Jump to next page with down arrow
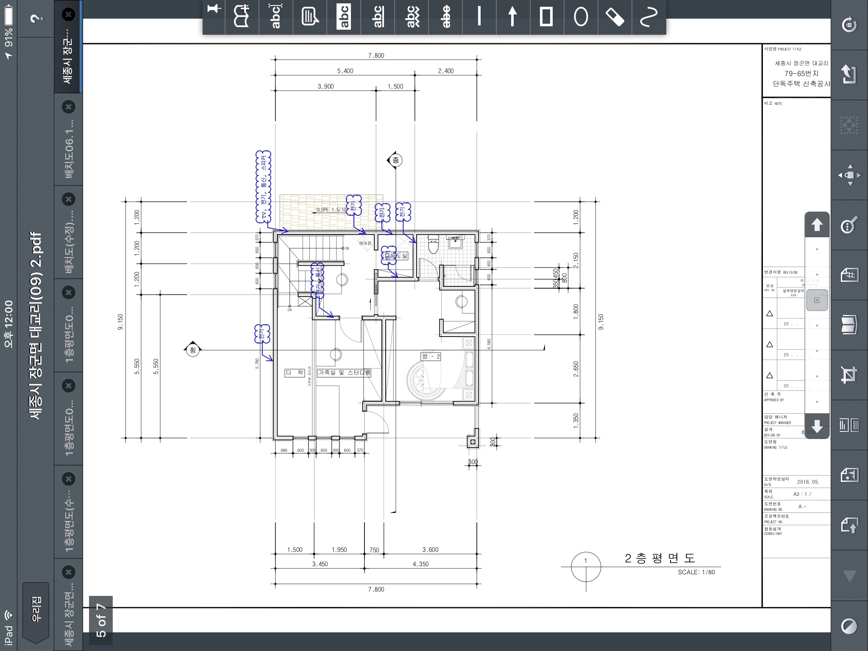 tap(817, 426)
